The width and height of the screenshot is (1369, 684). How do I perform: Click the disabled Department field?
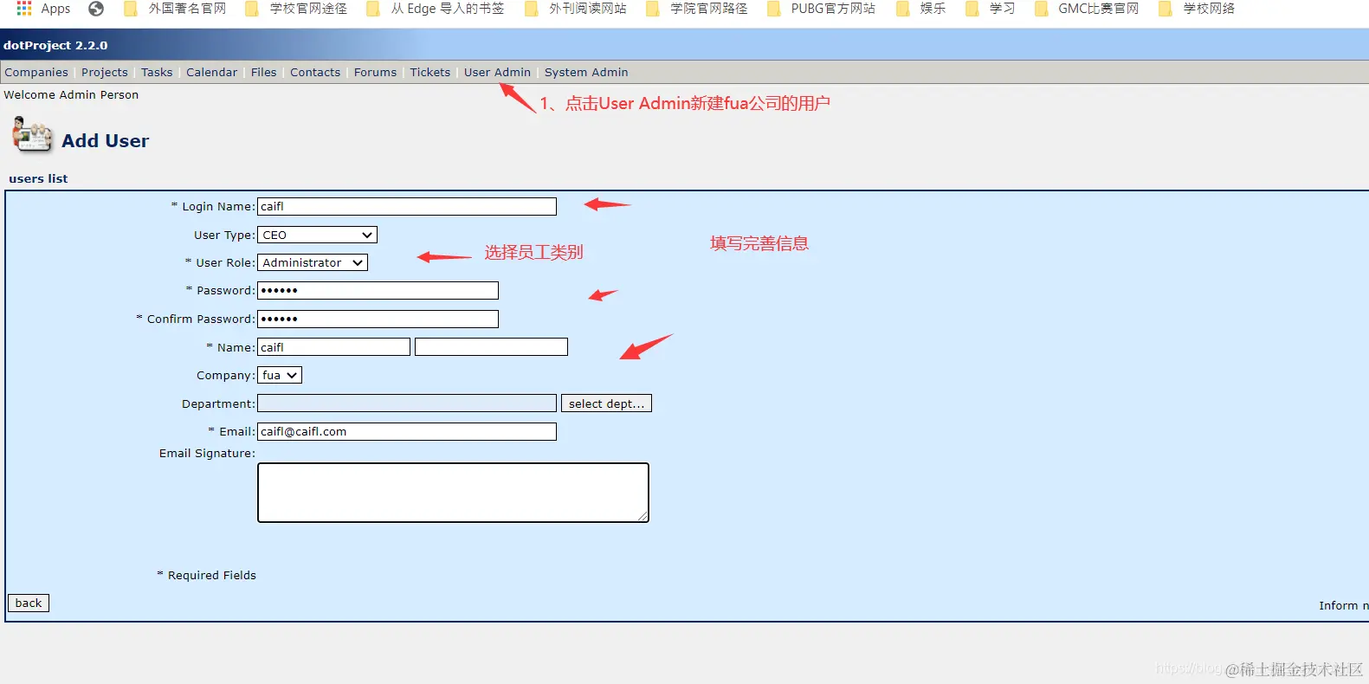click(x=407, y=403)
